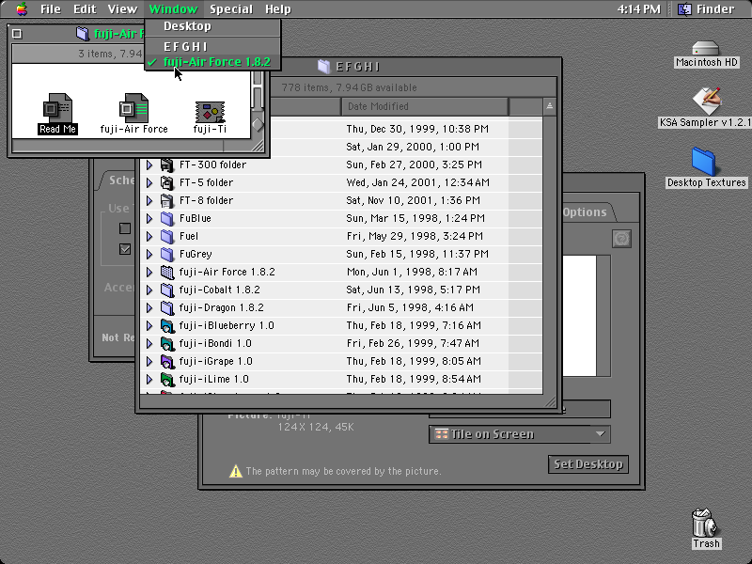The width and height of the screenshot is (752, 564).
Task: Select the KSA Sampler v1.2.1 desktop icon
Action: click(707, 102)
